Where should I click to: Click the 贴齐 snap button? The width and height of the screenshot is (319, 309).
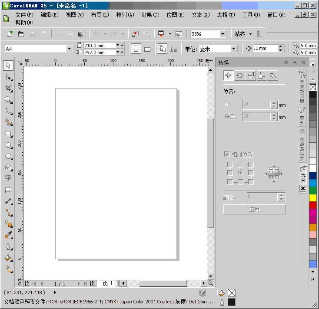pyautogui.click(x=239, y=34)
